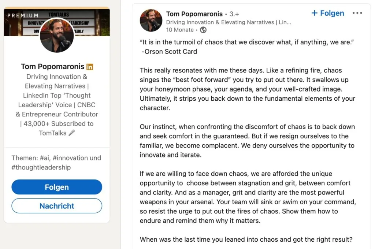The height and width of the screenshot is (249, 375).
Task: Click the PREMIUM label on the banner
Action: click(x=23, y=15)
